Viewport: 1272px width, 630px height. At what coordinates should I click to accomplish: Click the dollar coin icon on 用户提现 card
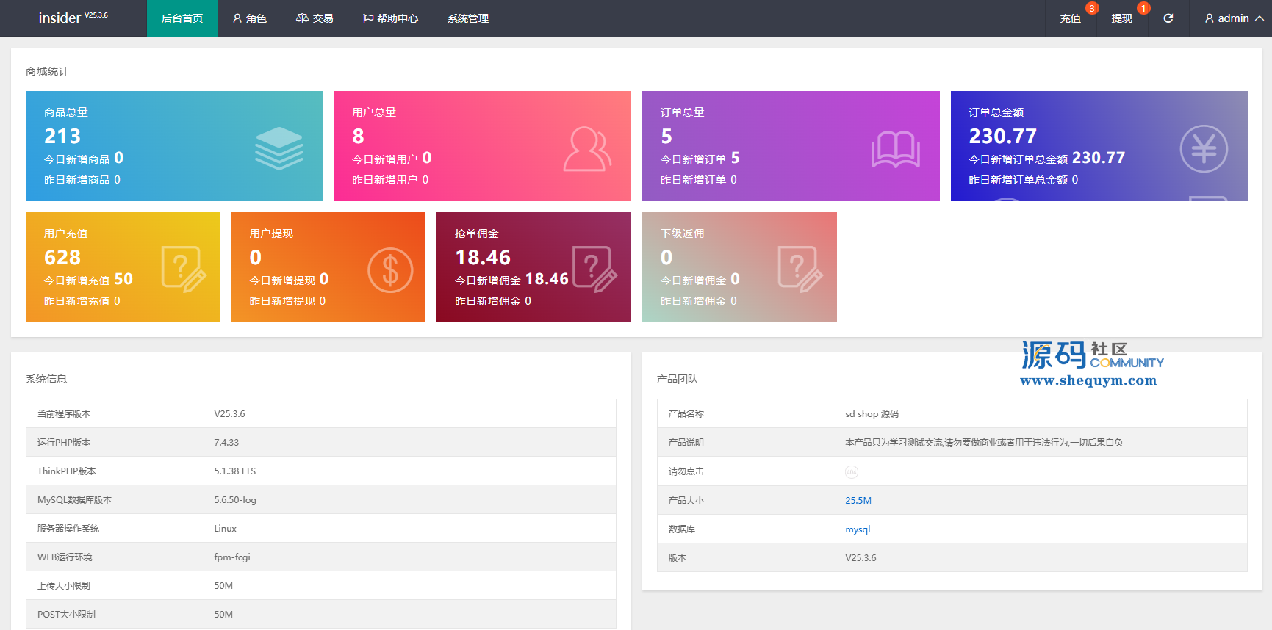[390, 270]
